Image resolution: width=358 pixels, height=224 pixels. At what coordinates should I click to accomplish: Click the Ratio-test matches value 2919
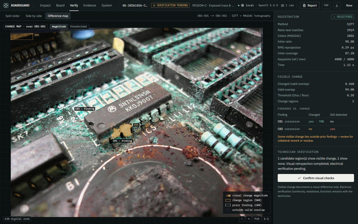[x=350, y=30]
